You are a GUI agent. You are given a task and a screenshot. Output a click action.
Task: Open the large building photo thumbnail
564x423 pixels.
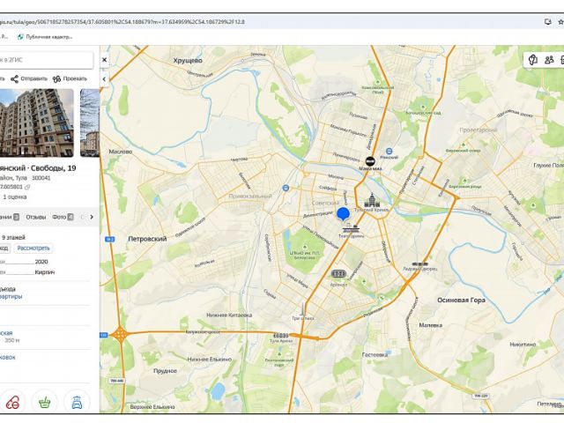tap(36, 123)
